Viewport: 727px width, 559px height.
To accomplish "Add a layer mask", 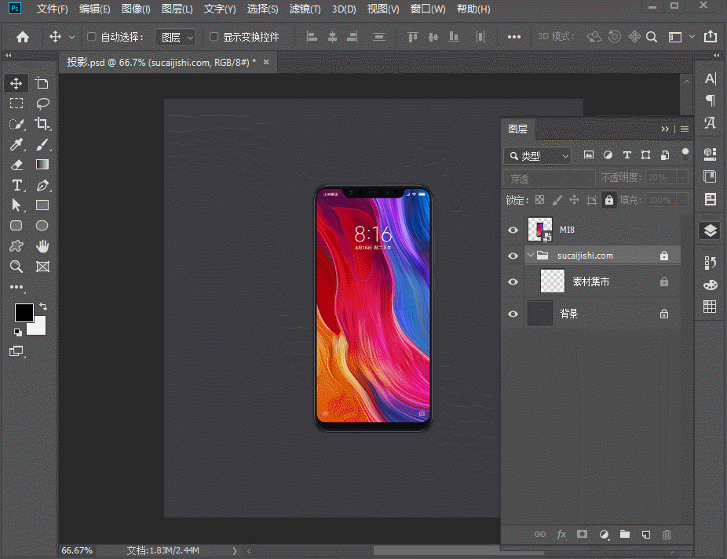I will point(582,535).
